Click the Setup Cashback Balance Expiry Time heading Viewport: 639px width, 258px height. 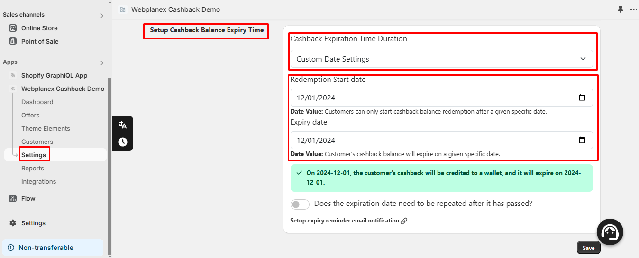pyautogui.click(x=207, y=30)
